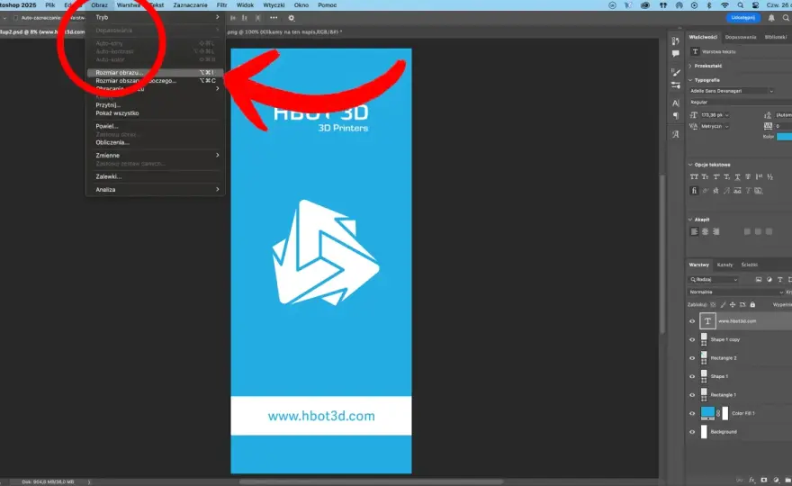Choose Powiel menu item
The height and width of the screenshot is (486, 792).
[155, 126]
